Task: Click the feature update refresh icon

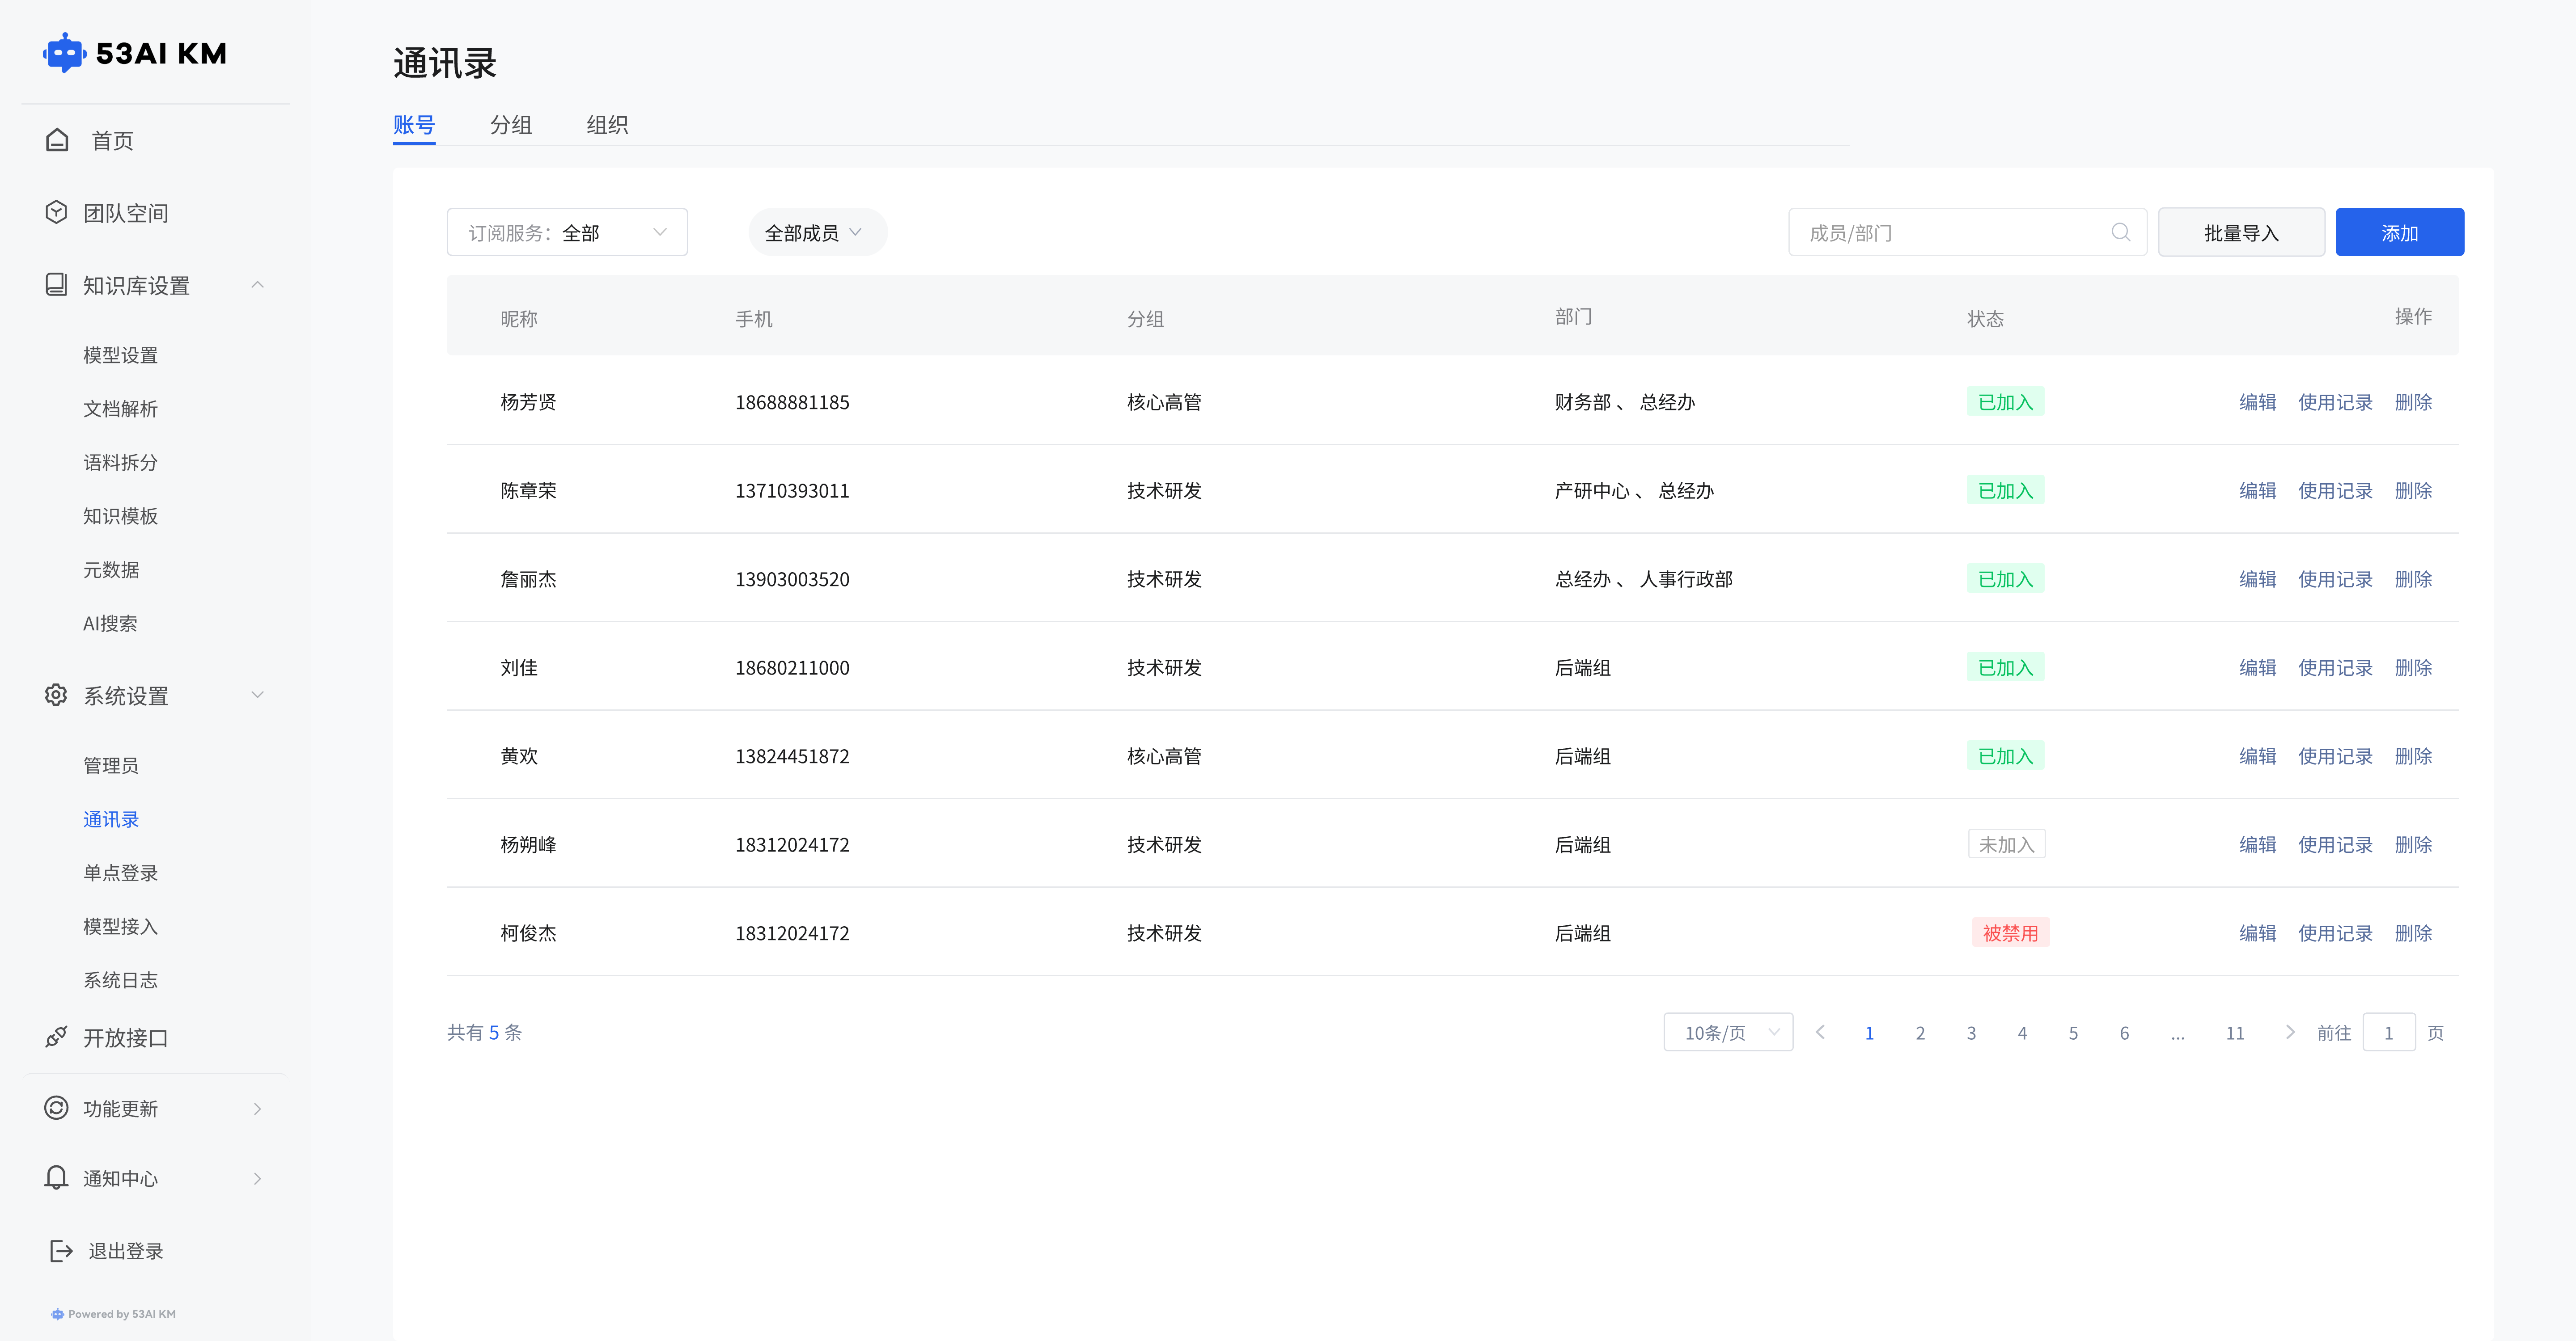Action: tap(56, 1107)
